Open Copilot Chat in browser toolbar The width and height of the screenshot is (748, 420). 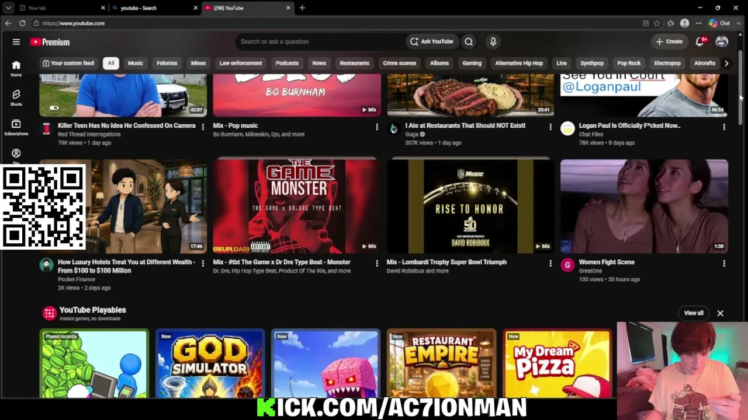(719, 23)
